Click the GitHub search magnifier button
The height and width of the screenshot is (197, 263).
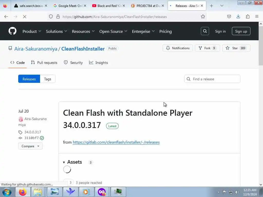click(205, 31)
